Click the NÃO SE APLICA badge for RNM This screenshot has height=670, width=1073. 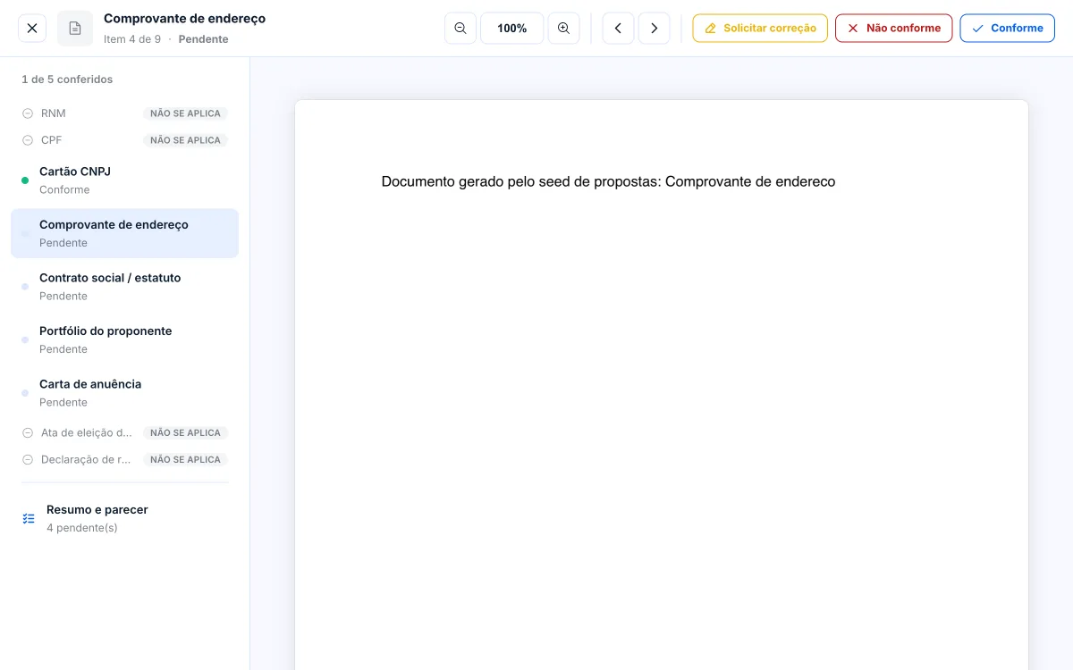coord(185,113)
